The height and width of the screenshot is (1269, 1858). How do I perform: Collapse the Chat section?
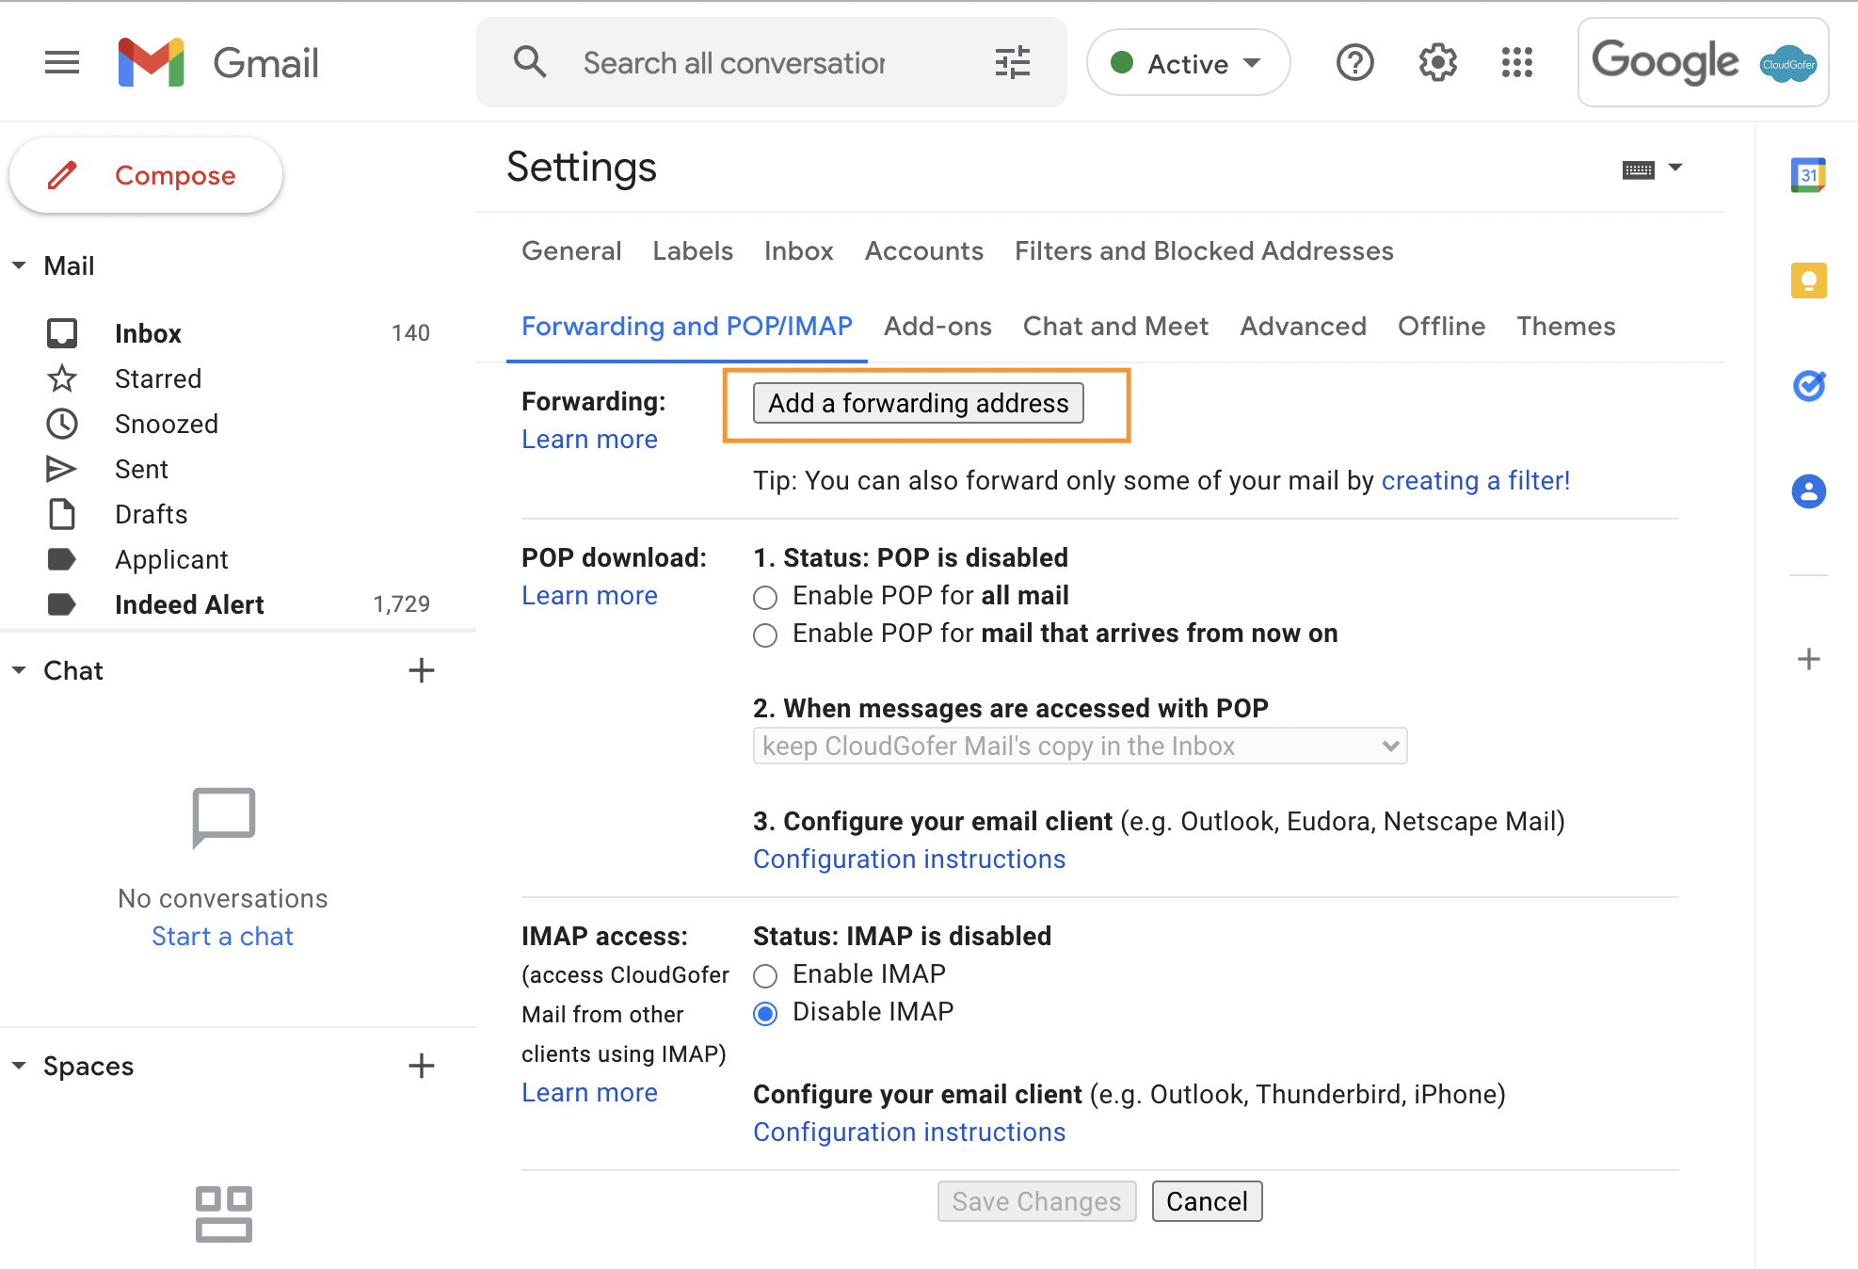(x=19, y=670)
